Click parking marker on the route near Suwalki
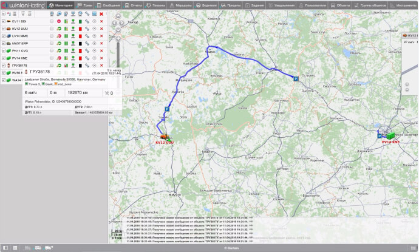 (x=167, y=109)
